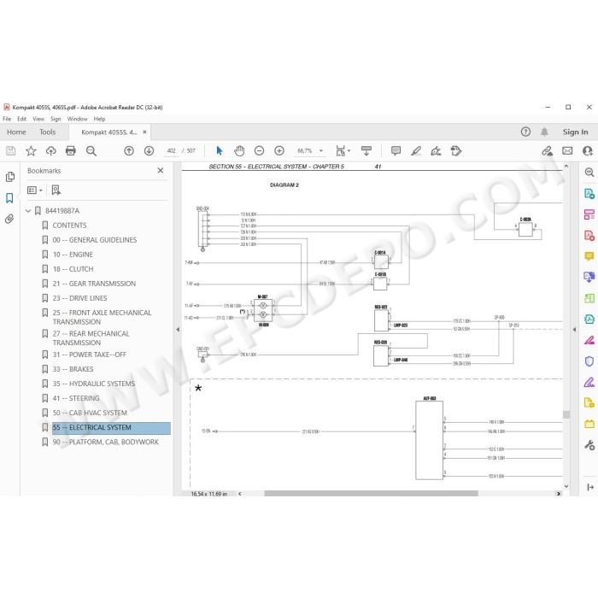Open Help question mark icon

525,132
